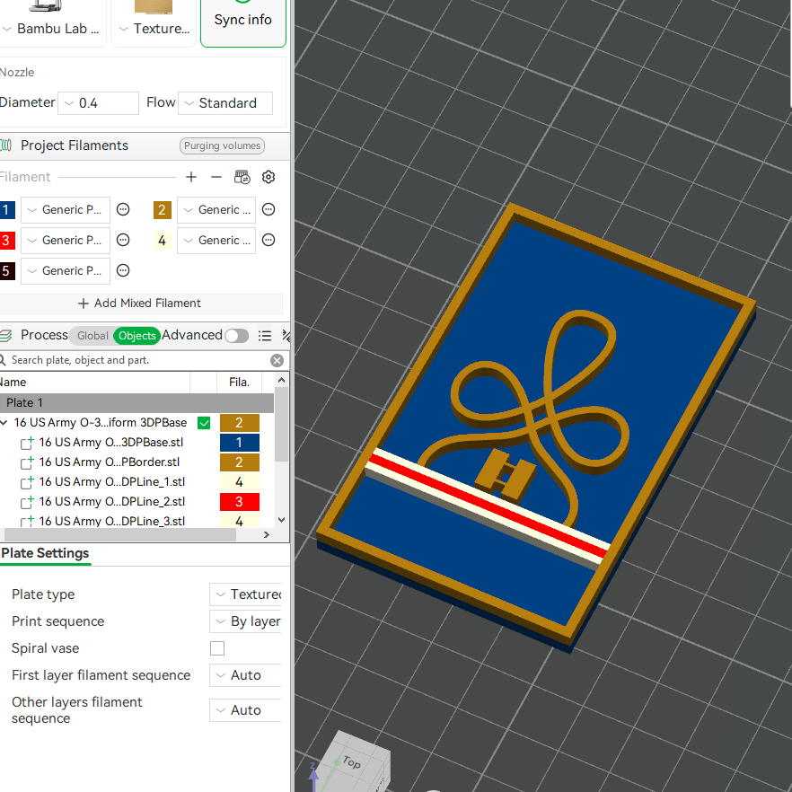This screenshot has width=792, height=792.
Task: Click filament 5 black color swatch
Action: 6,271
